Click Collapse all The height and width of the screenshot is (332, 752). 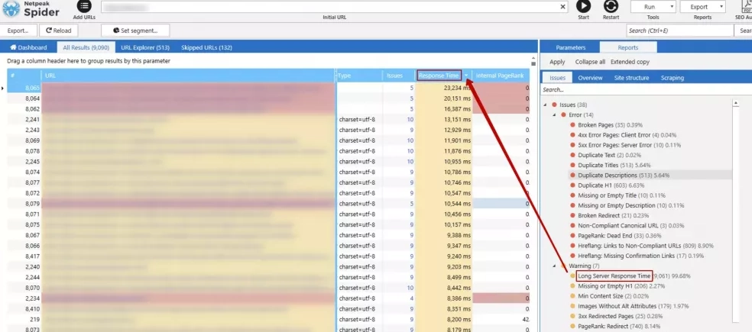coord(590,62)
